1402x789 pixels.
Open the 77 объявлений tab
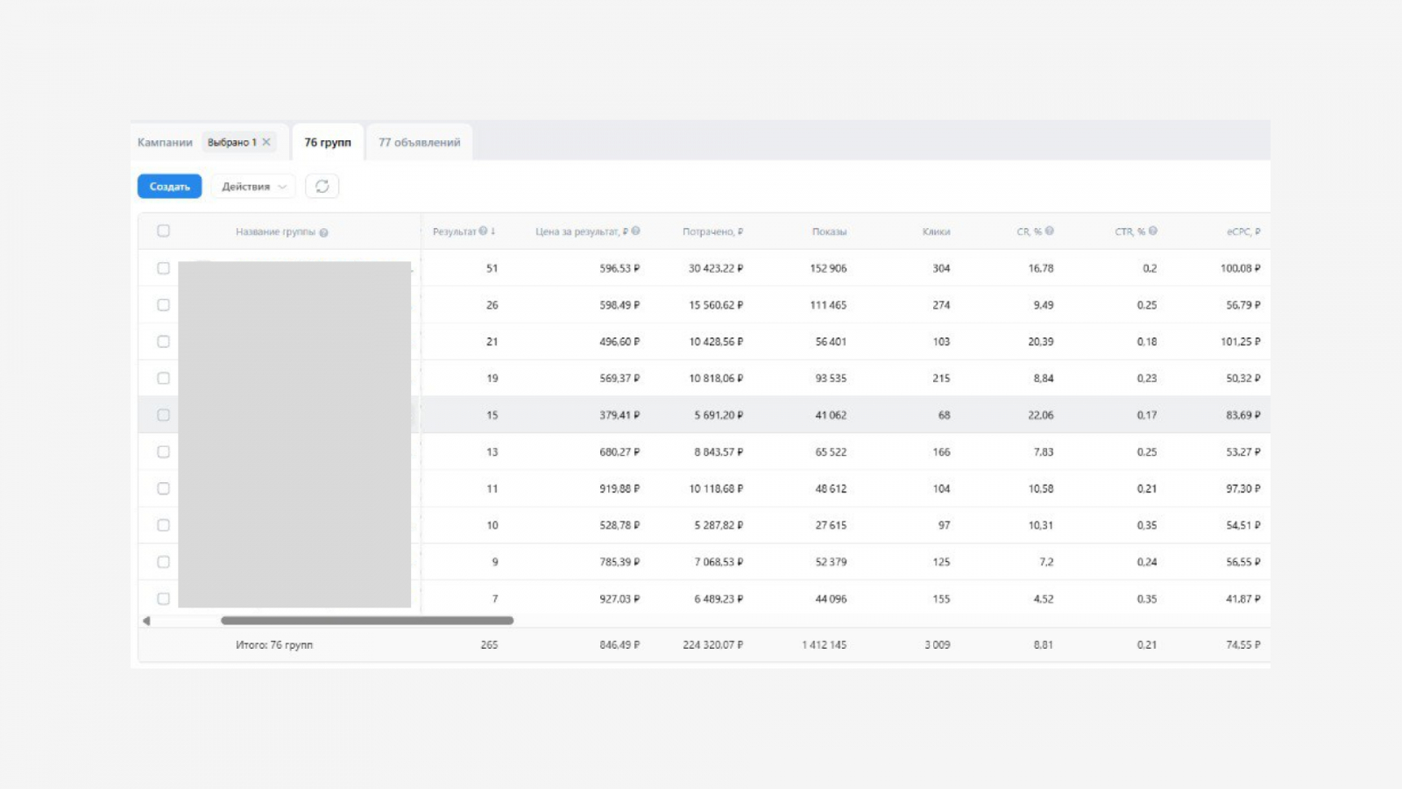419,142
